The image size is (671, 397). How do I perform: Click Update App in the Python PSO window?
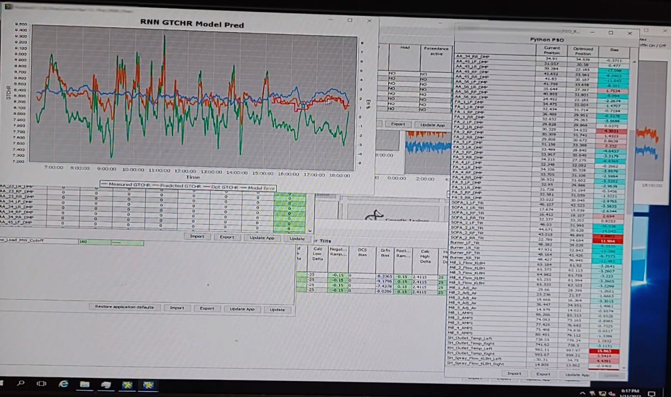577,375
